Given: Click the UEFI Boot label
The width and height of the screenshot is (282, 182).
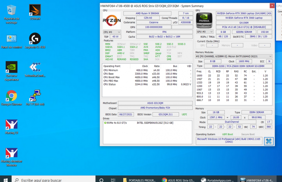Looking at the screenshot, I should tap(227, 134).
